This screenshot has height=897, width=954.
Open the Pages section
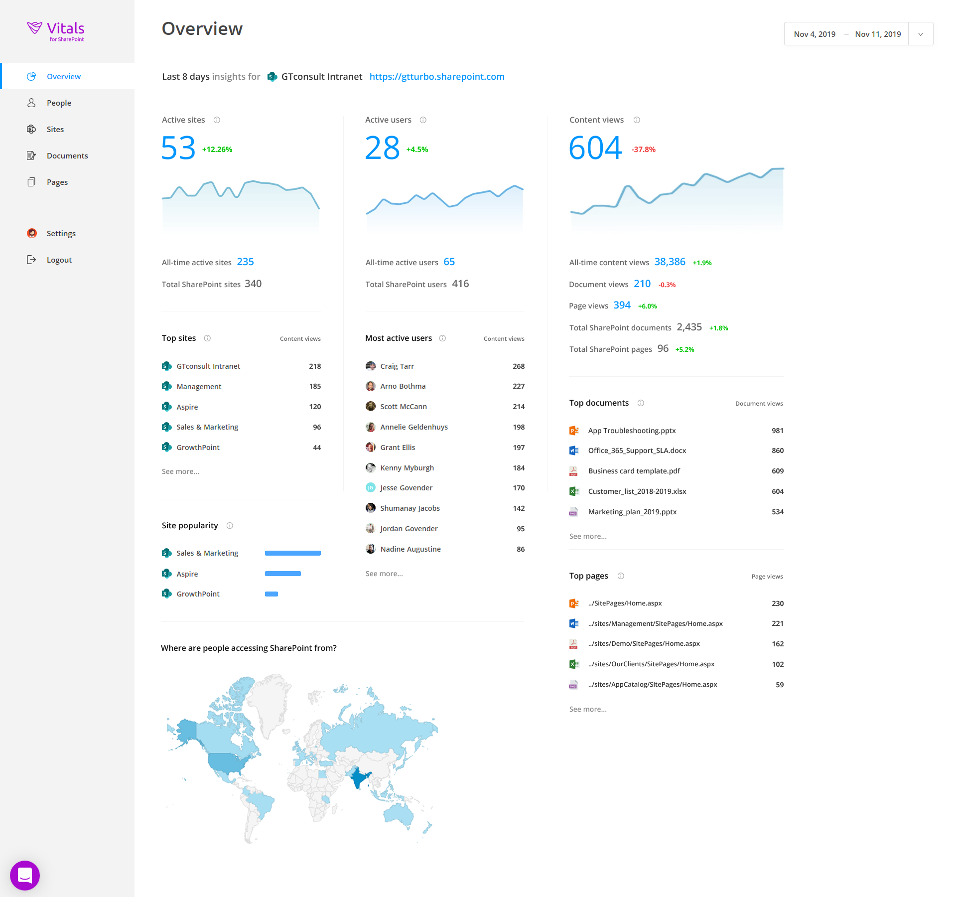[x=67, y=182]
